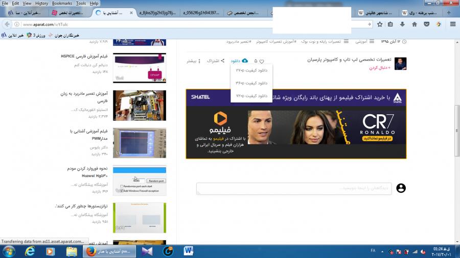The image size is (460, 258).
Task: Open the downloads arrow in toolbar
Action: pos(402,24)
